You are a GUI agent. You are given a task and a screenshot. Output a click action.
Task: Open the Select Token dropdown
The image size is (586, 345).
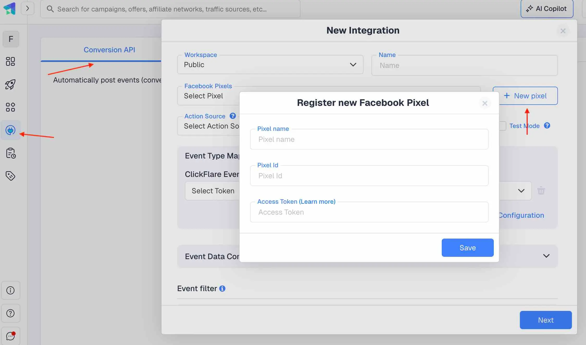click(x=212, y=191)
